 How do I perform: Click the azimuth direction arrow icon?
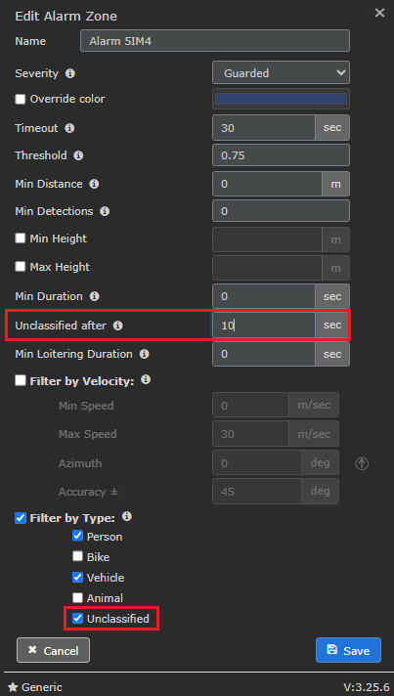point(362,464)
